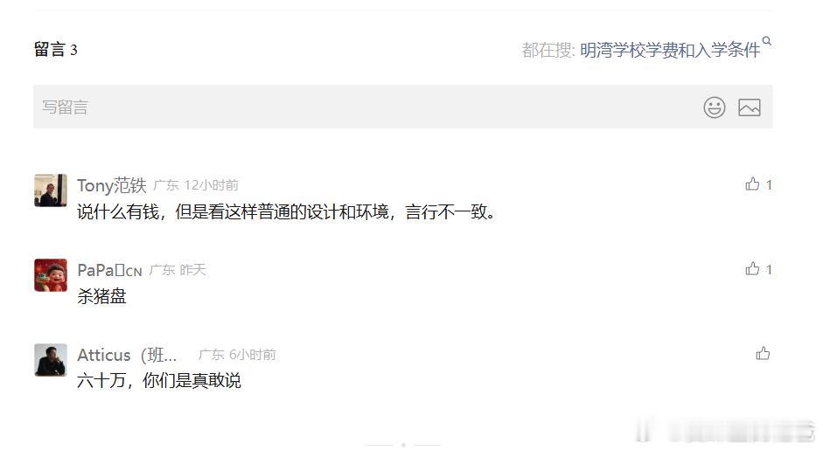Like PaPa CN's 杀猪盘 comment

click(x=752, y=269)
